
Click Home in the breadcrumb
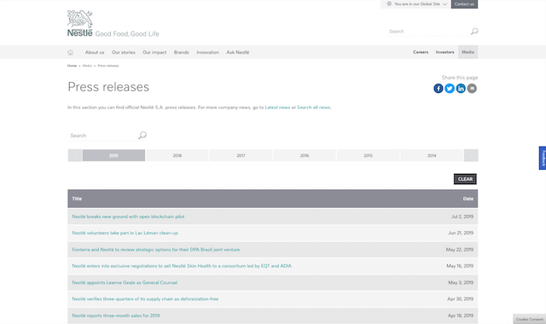pyautogui.click(x=72, y=66)
